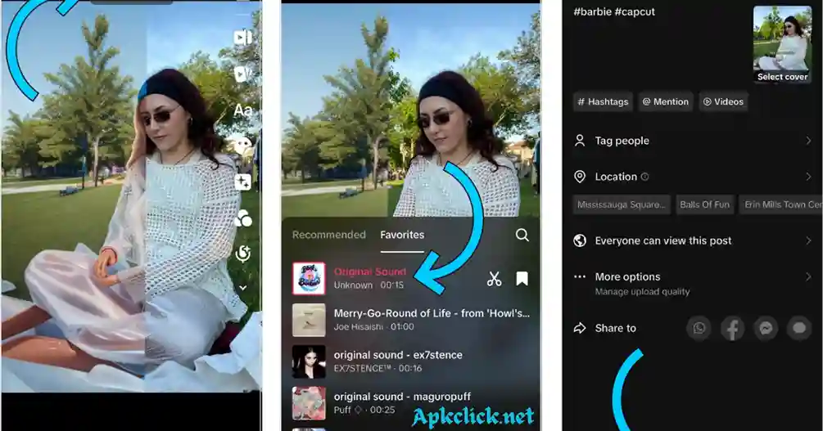Tap the Aa text tool icon
This screenshot has width=823, height=431.
(242, 110)
